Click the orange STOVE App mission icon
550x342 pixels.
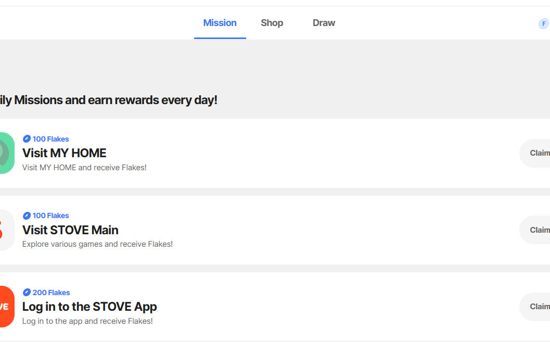(6, 307)
